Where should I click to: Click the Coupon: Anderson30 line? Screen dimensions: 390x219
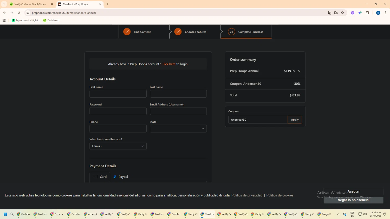[265, 84]
